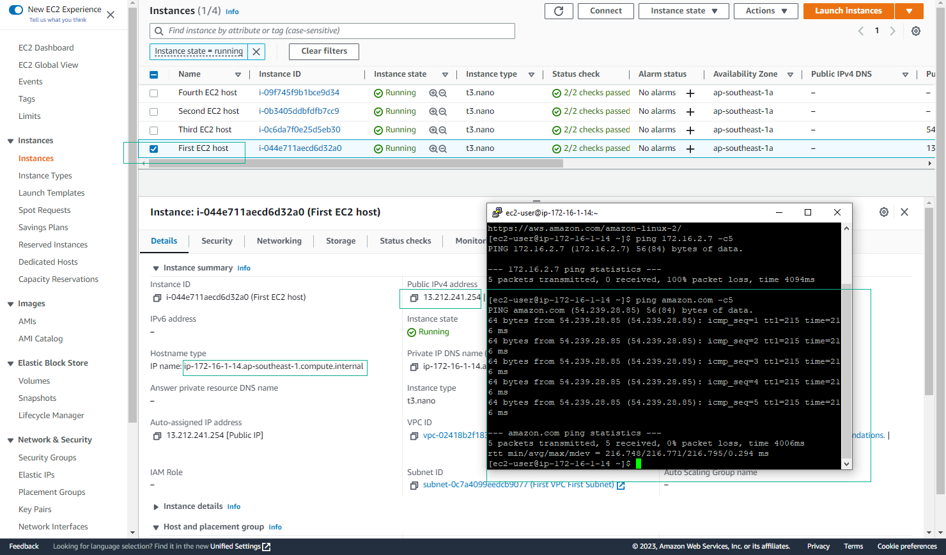
Task: Zoom out icon for Third EC2 host
Action: coord(442,130)
